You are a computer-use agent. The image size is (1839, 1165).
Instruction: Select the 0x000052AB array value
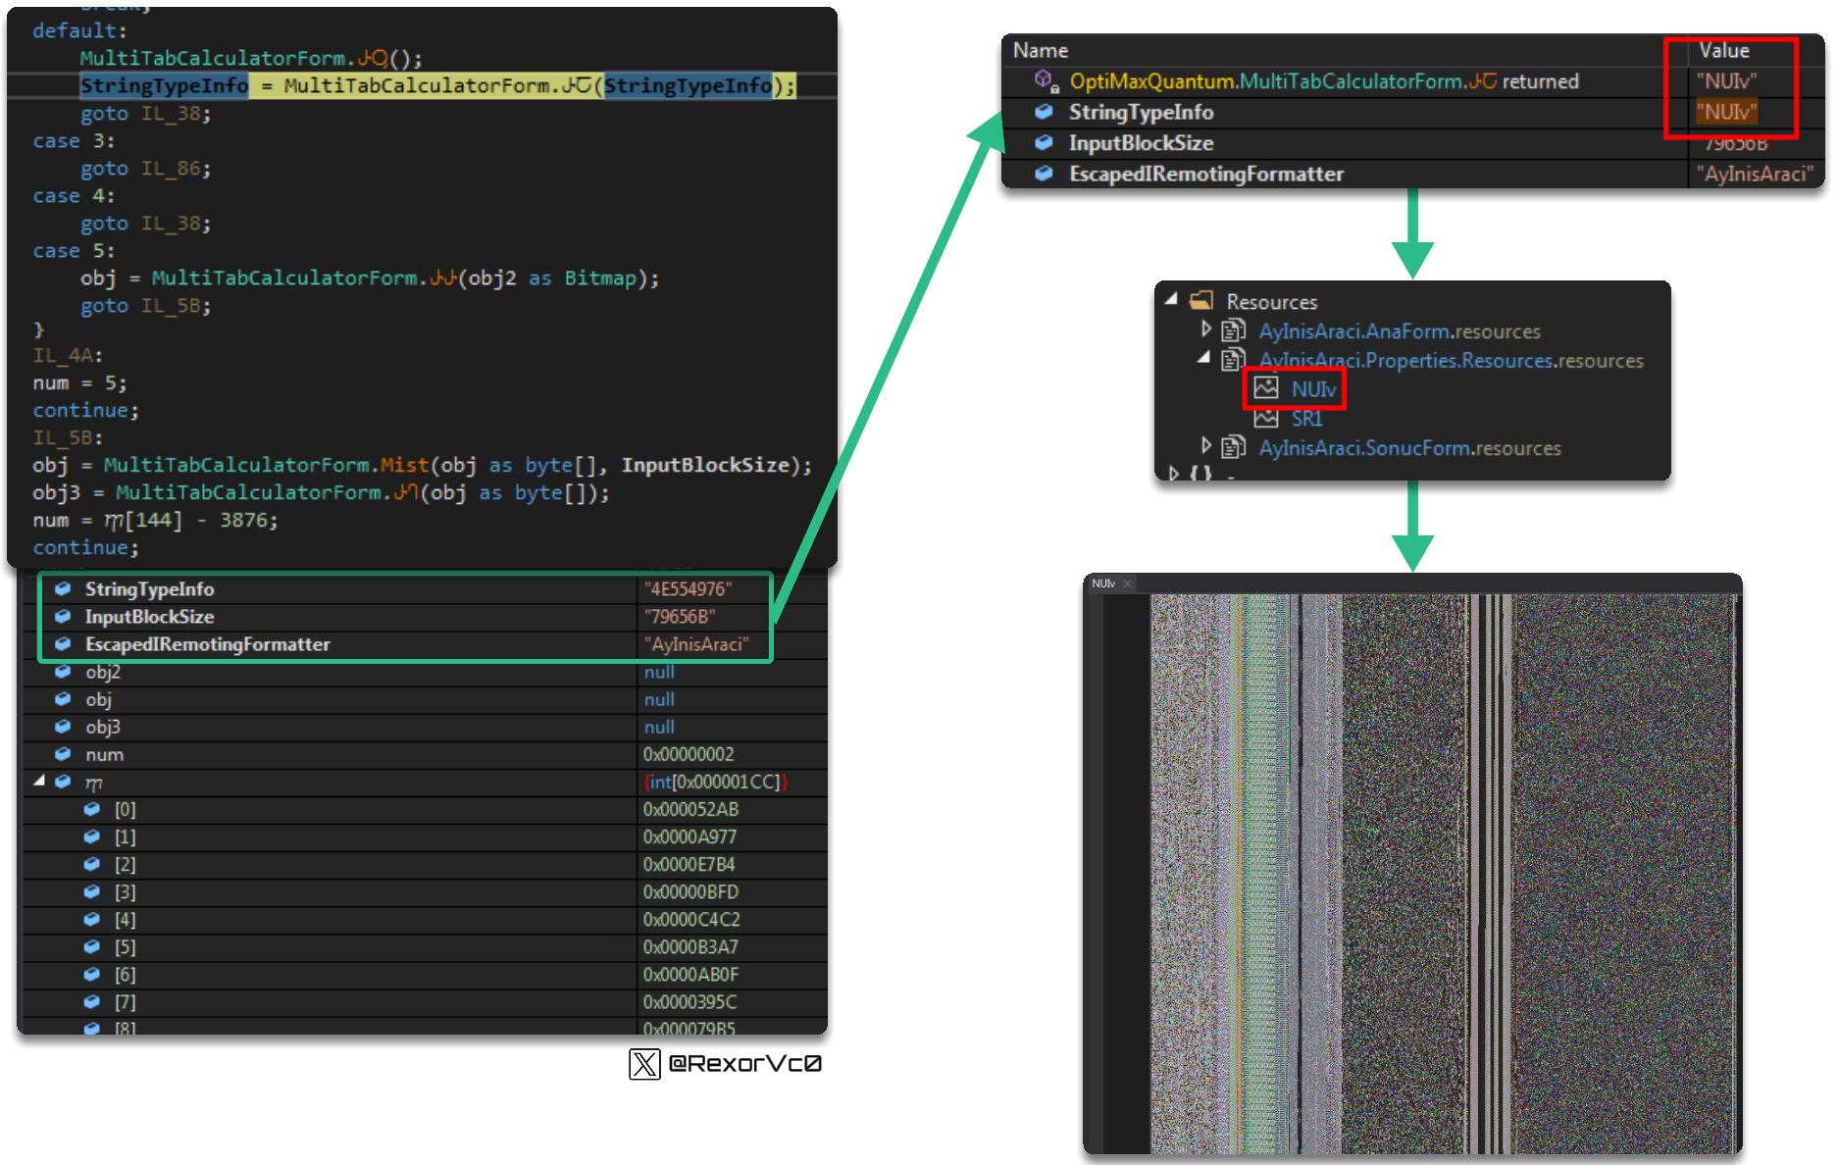(x=690, y=809)
